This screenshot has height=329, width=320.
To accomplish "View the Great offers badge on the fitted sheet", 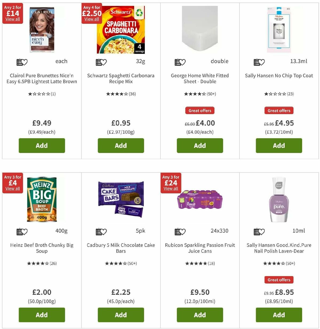I will [x=200, y=110].
